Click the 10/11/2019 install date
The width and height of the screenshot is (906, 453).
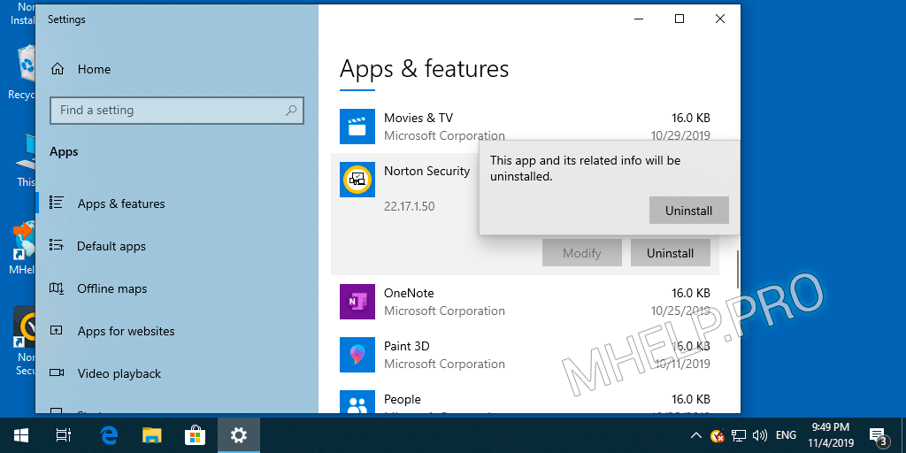[x=682, y=364]
